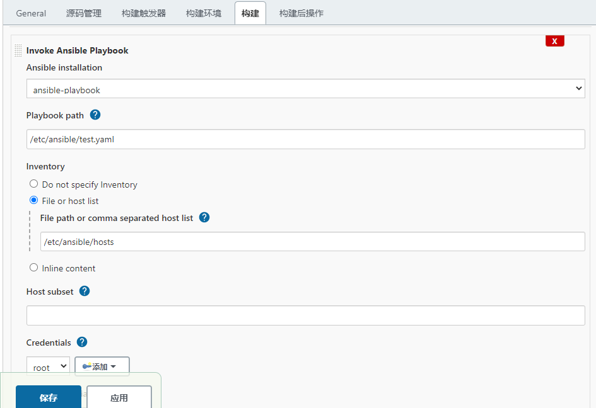Delete the Invoke Ansible Playbook build step
The image size is (596, 408).
[x=554, y=41]
